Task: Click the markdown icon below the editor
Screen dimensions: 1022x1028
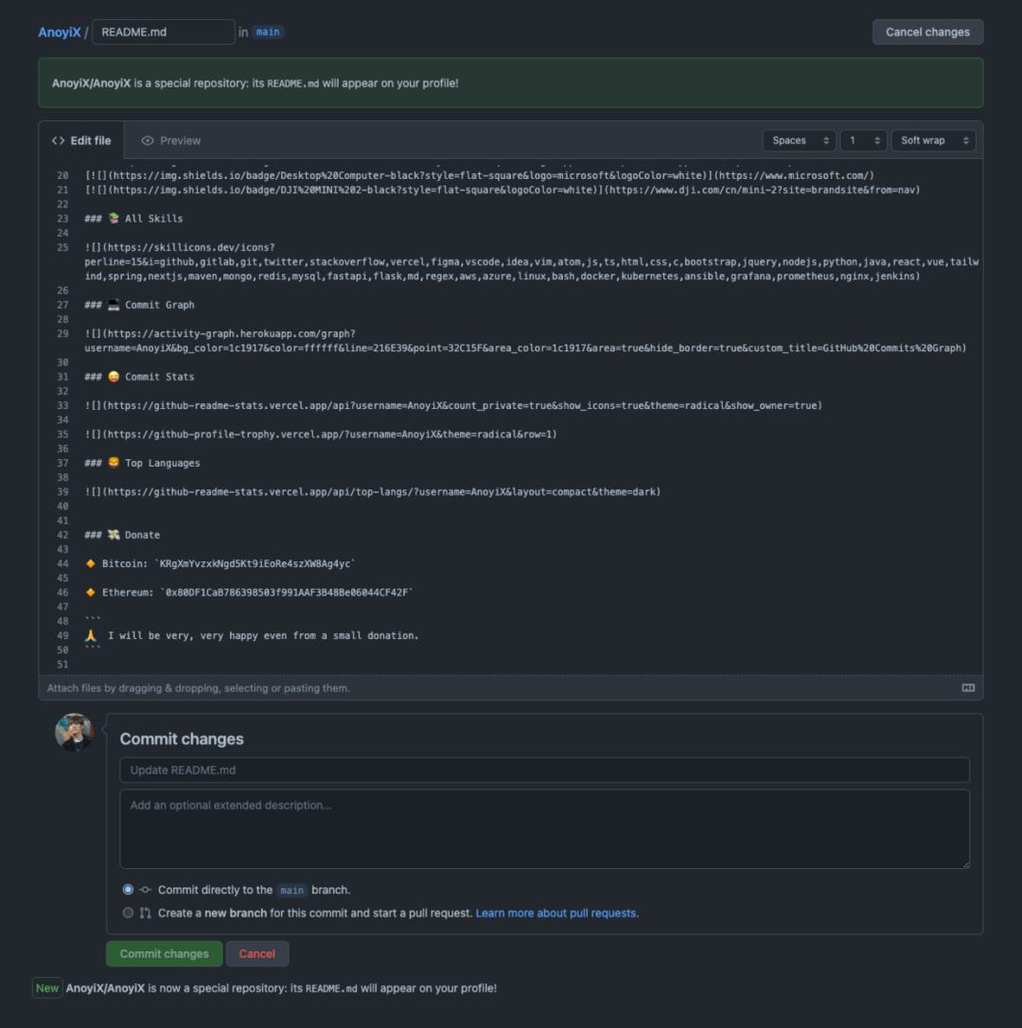Action: point(968,688)
